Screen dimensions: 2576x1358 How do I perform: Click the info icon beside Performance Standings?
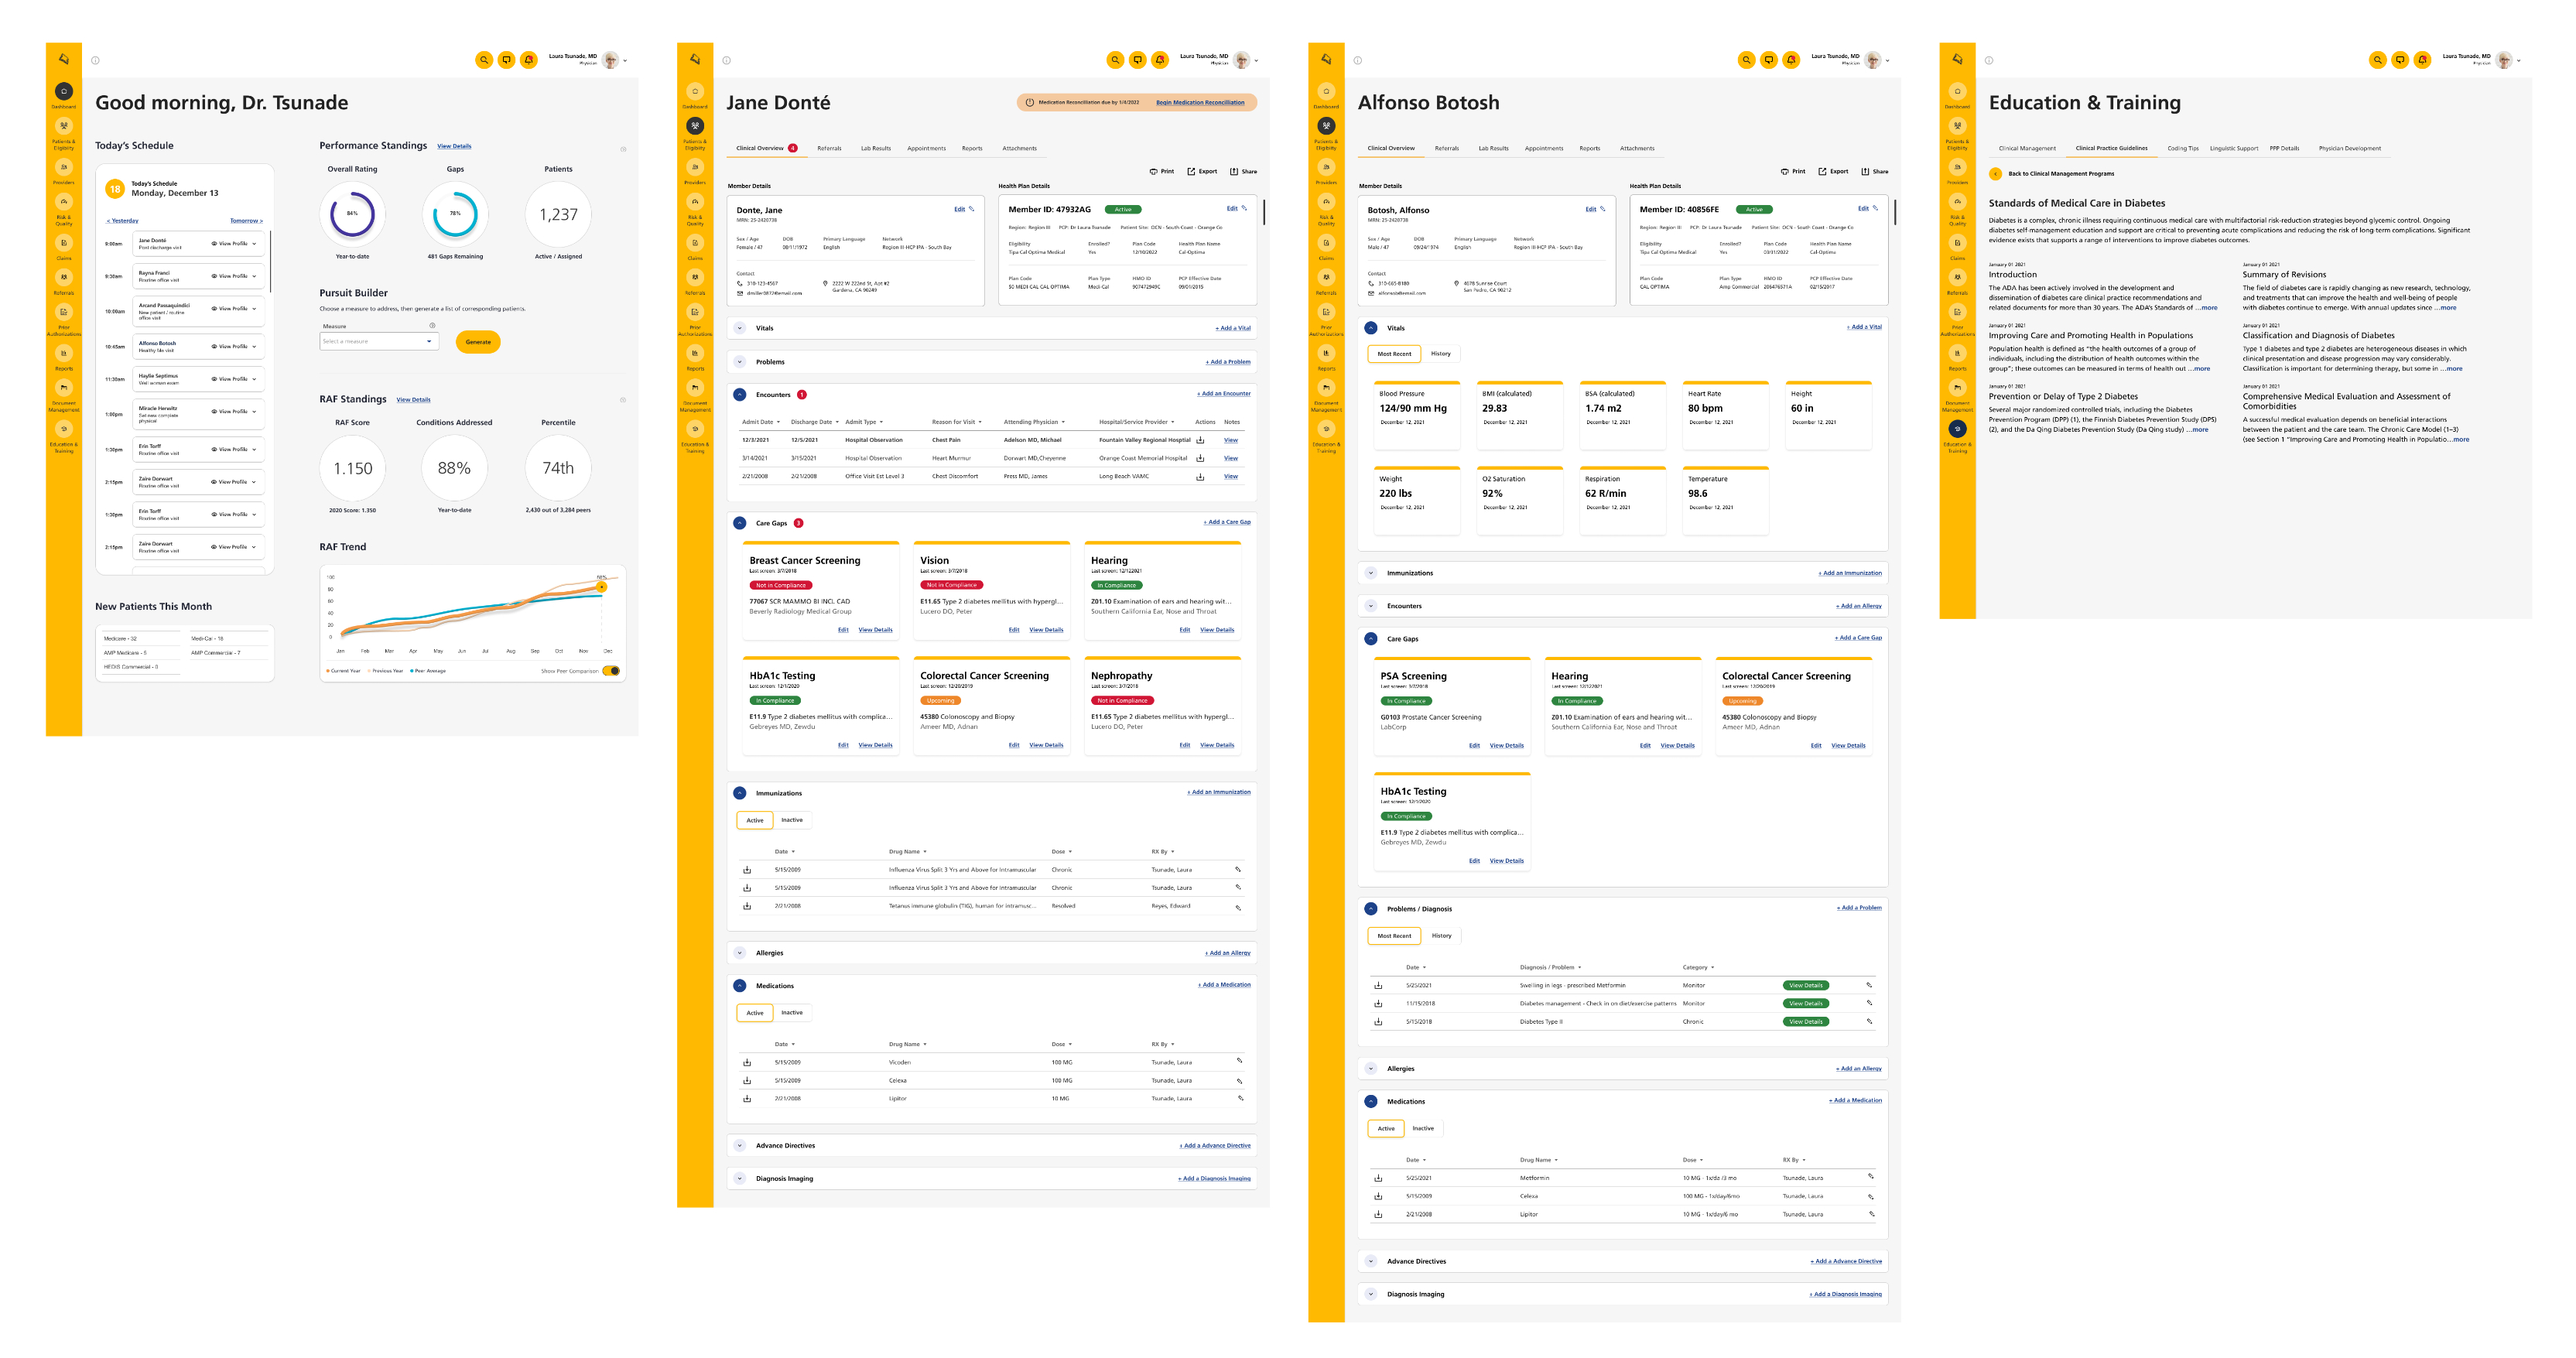pyautogui.click(x=623, y=149)
